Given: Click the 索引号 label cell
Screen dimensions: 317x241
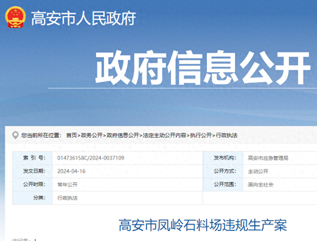Looking at the screenshot, I should [32, 158].
